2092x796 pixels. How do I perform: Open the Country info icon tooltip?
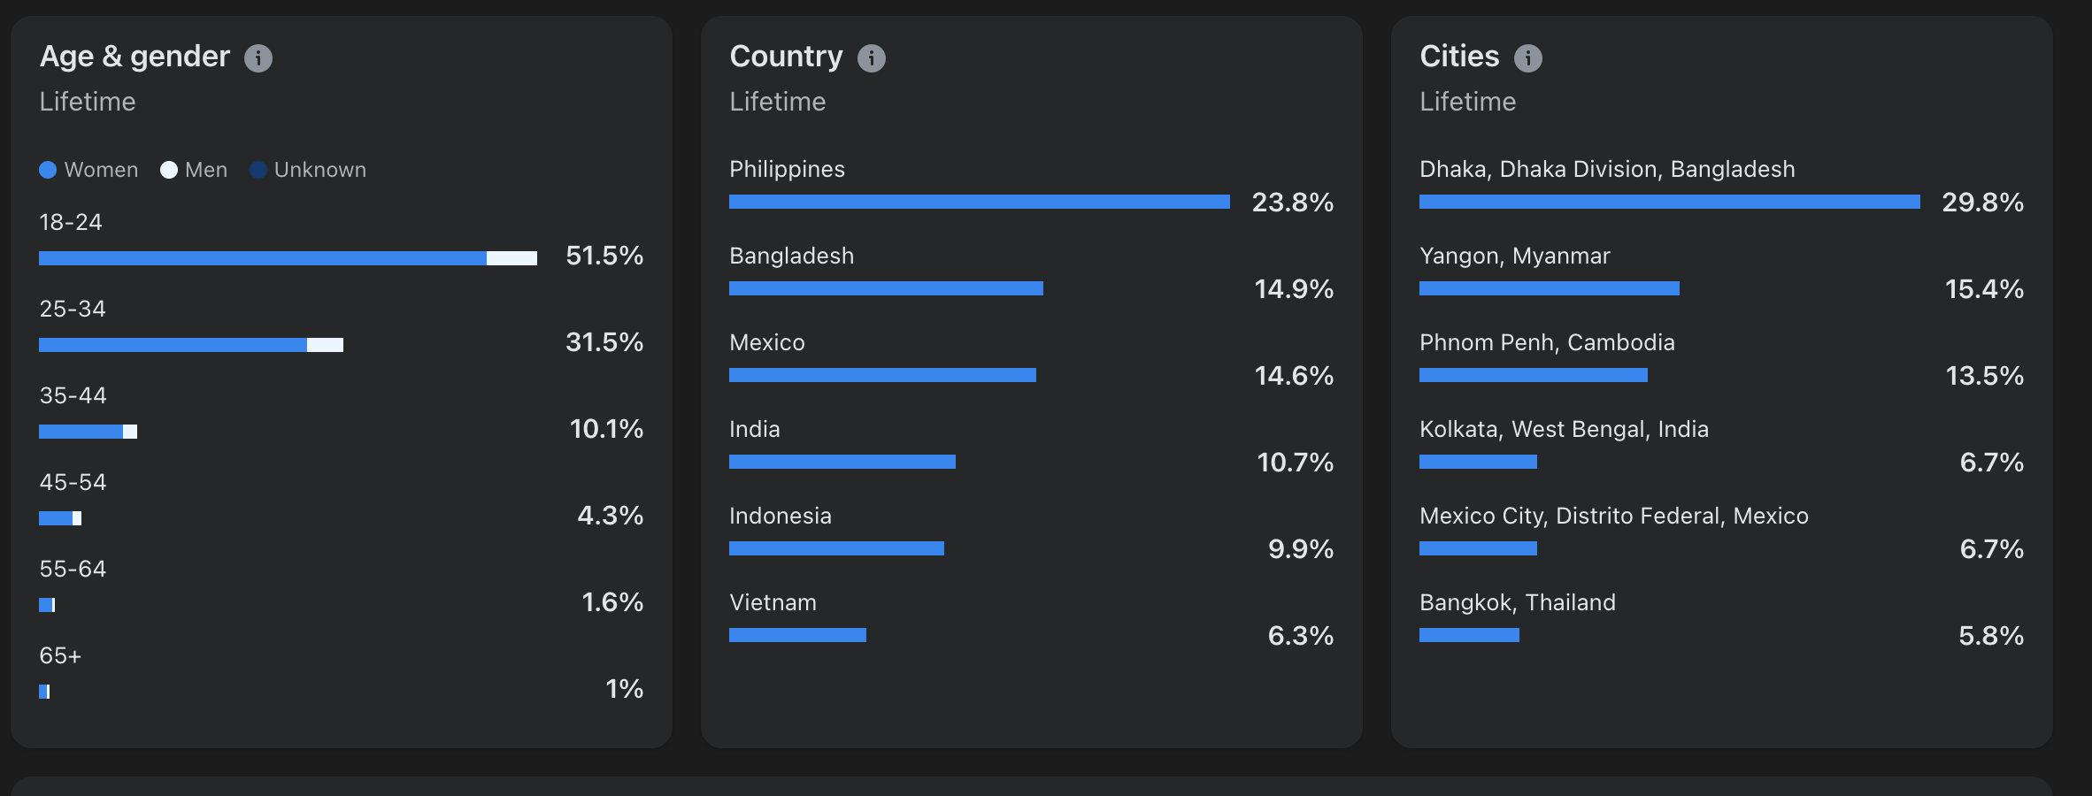(x=872, y=58)
